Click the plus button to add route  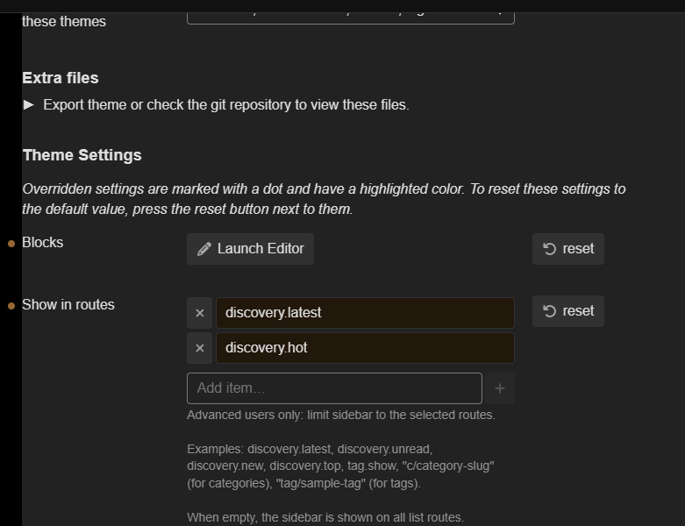tap(500, 388)
